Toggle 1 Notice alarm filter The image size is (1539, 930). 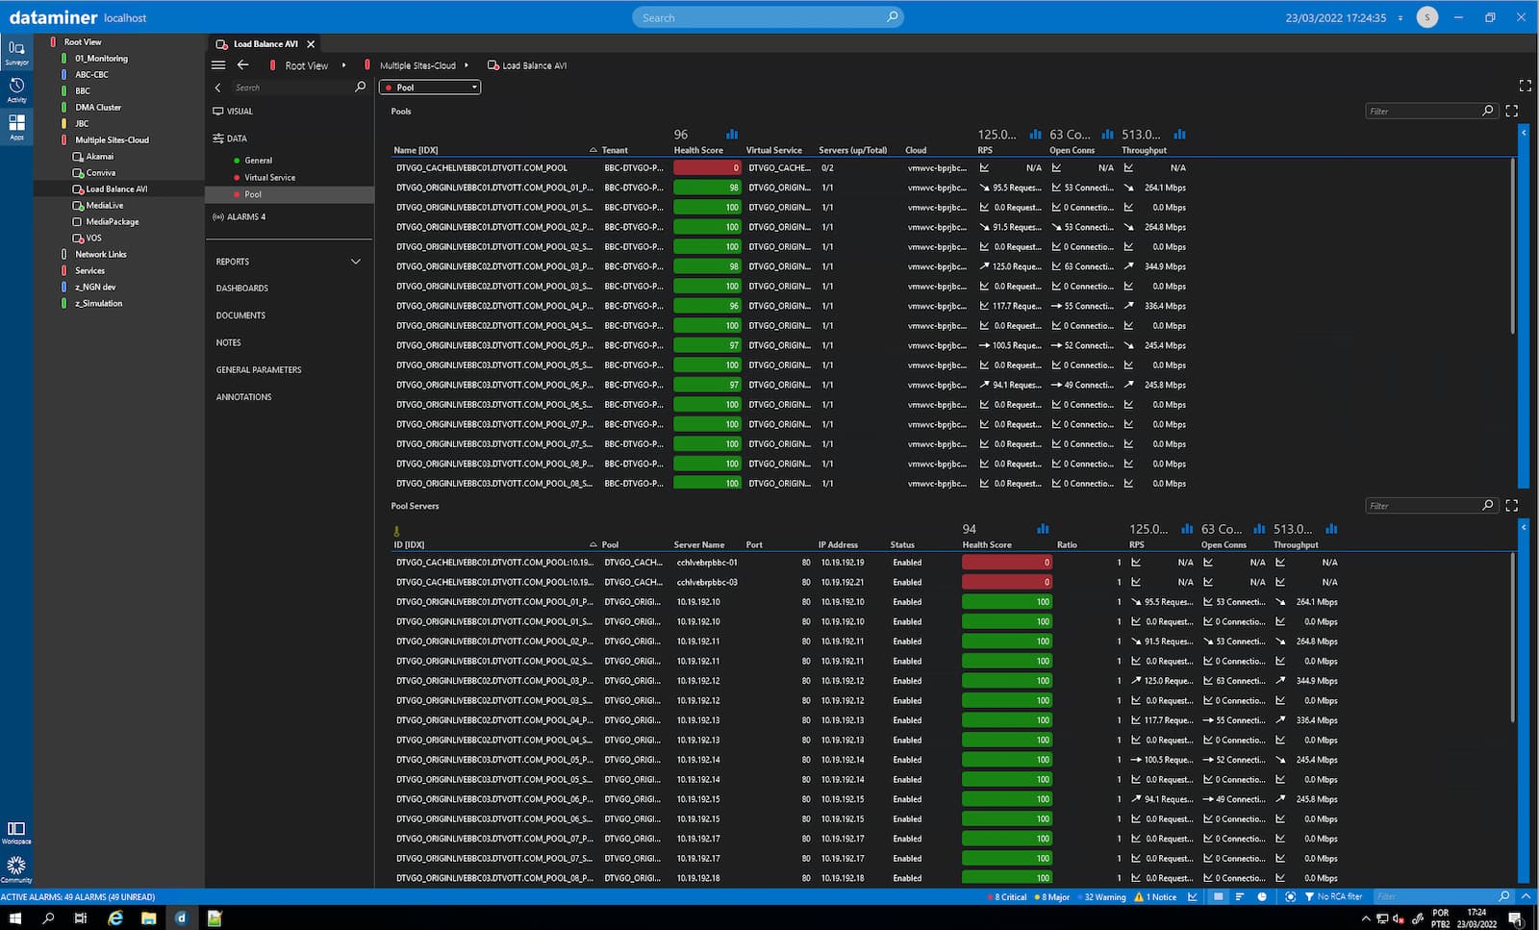[1155, 897]
